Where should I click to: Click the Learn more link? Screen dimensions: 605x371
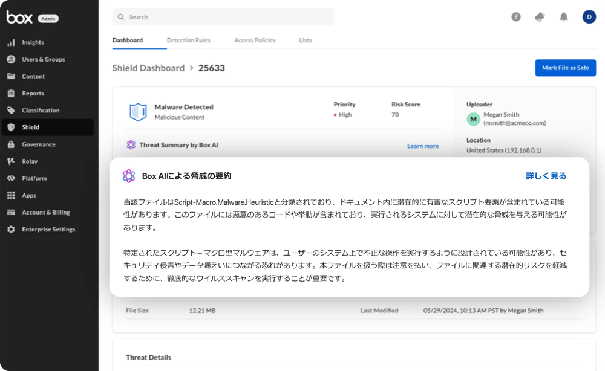tap(423, 146)
